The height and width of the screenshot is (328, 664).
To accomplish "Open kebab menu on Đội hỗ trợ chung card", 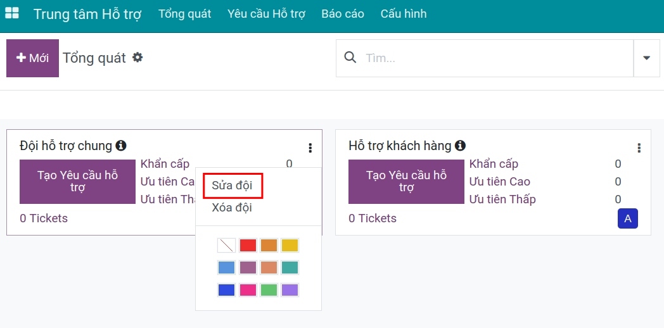I will [x=310, y=148].
